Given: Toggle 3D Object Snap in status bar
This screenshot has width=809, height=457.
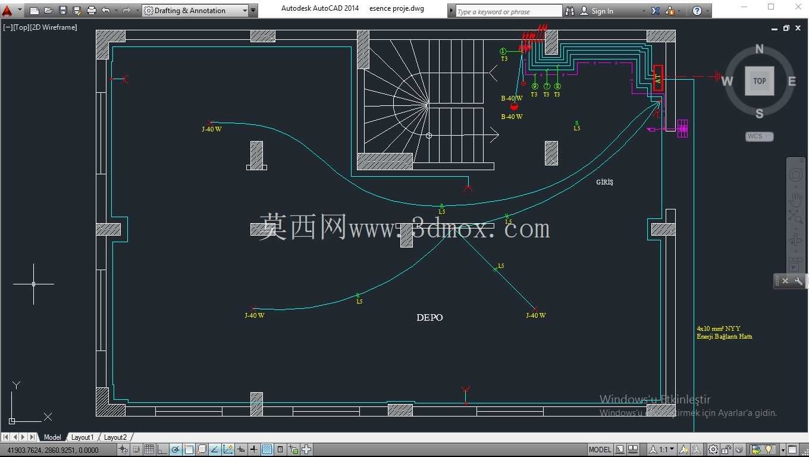Looking at the screenshot, I should click(202, 449).
